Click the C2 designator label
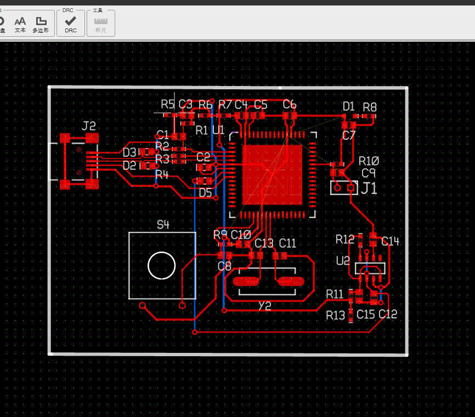 203,157
